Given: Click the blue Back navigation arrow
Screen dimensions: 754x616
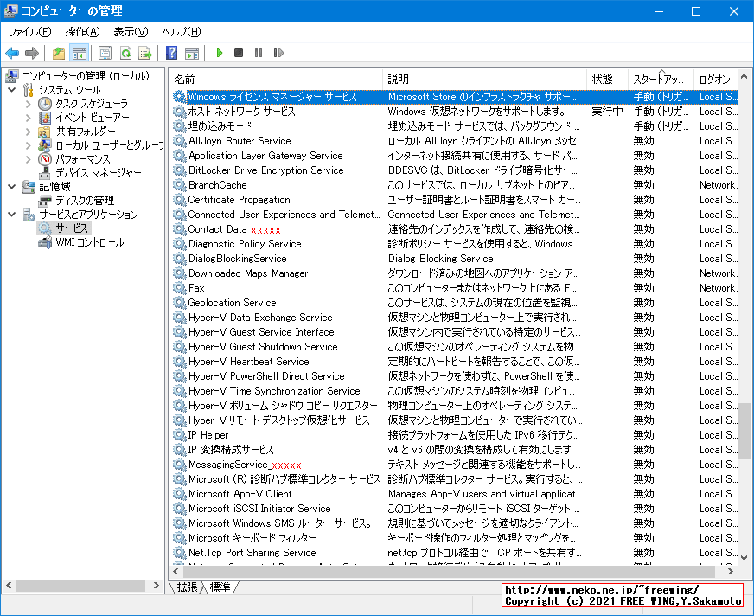Looking at the screenshot, I should 11,53.
